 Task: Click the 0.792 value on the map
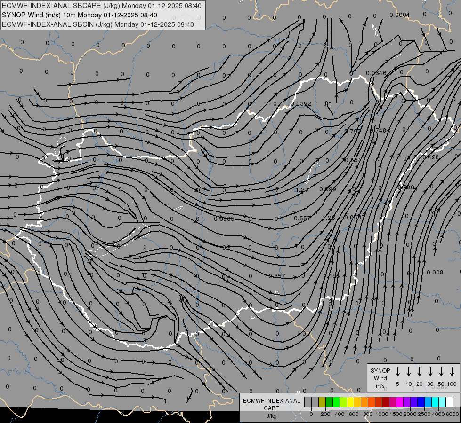tap(353, 131)
